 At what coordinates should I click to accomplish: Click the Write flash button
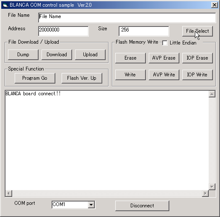(x=130, y=75)
